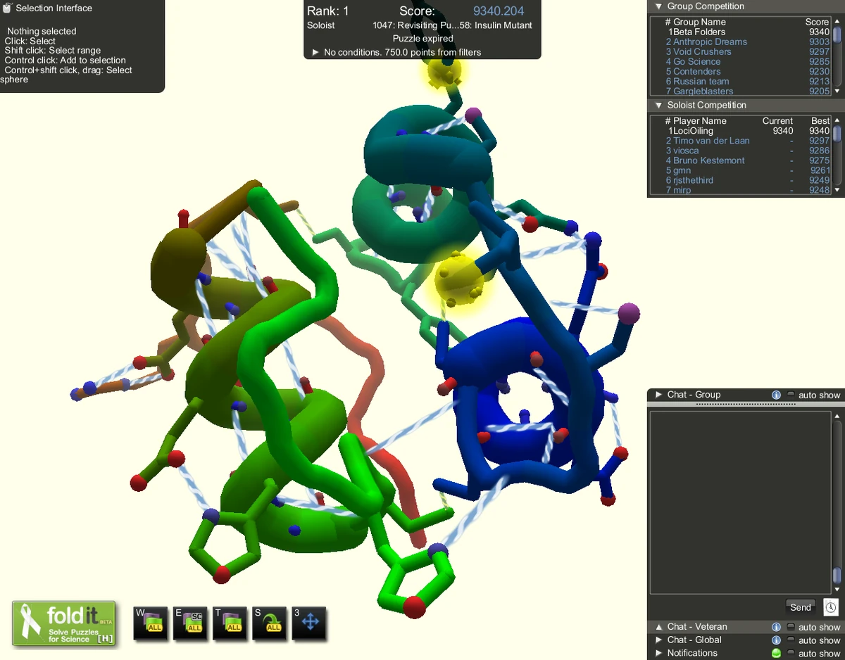Screen dimensions: 845x660
Task: Click the chat window scroll-down arrow
Action: click(837, 590)
